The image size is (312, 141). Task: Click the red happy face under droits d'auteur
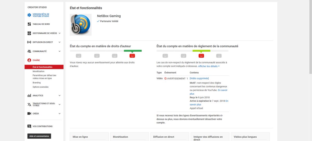point(132,55)
